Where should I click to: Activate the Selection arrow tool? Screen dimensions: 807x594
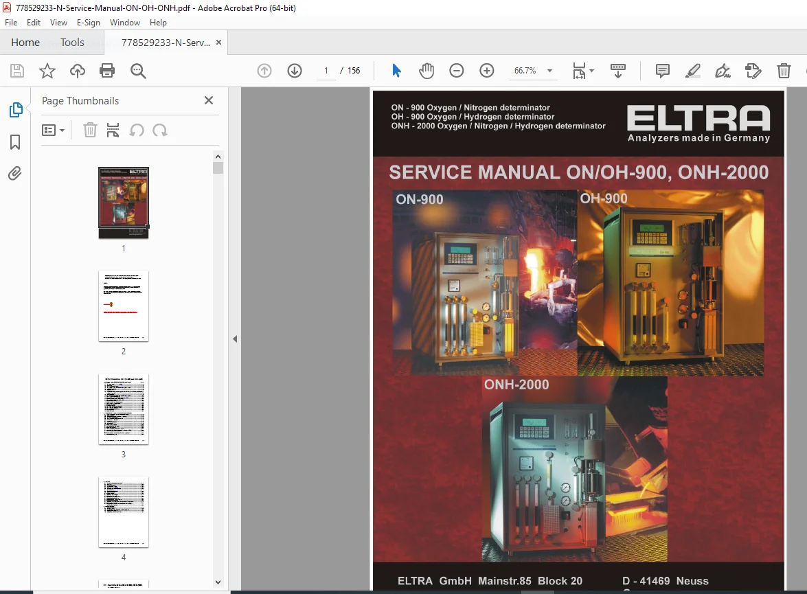pos(396,71)
